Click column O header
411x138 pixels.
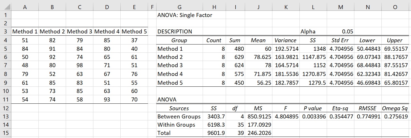395,7
